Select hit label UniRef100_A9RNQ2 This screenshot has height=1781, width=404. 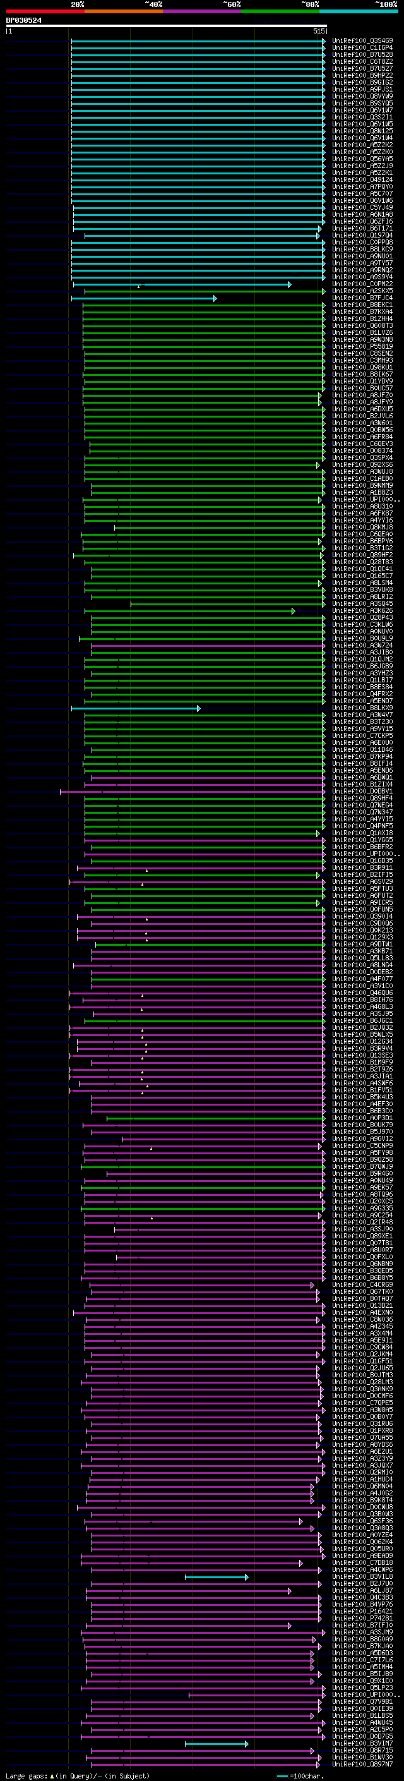362,270
